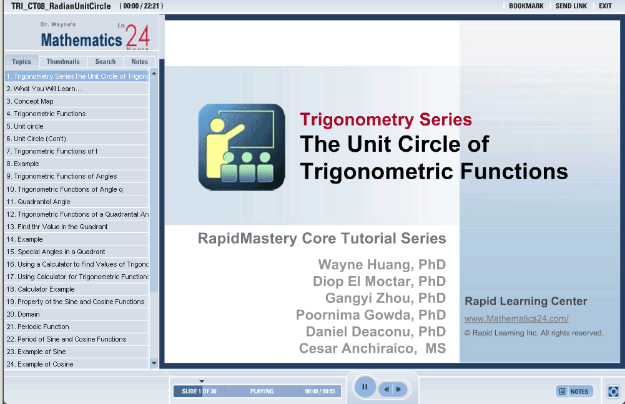This screenshot has height=404, width=625.
Task: Click EXIT in top bar
Action: pyautogui.click(x=605, y=6)
